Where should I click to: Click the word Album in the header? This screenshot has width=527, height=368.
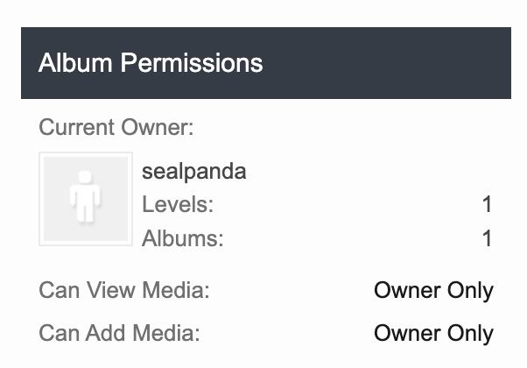[x=75, y=63]
